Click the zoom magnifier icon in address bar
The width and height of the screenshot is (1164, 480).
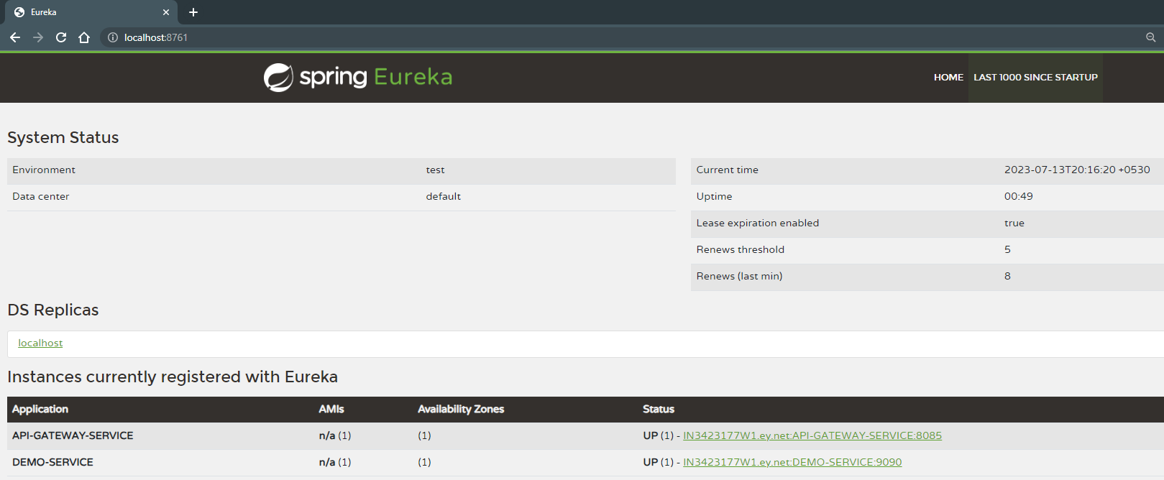[1151, 37]
